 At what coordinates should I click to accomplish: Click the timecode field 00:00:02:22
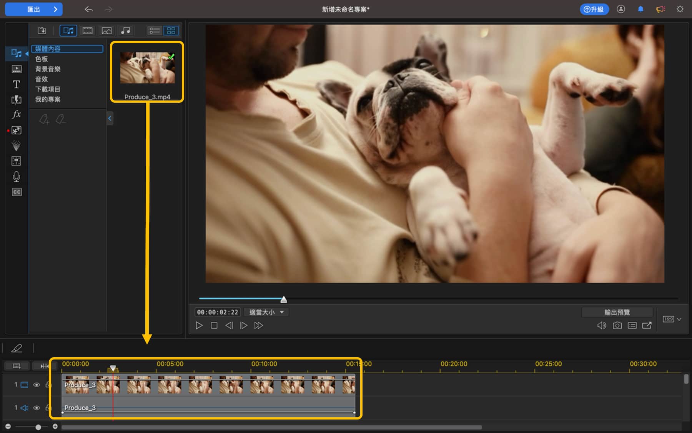click(218, 312)
